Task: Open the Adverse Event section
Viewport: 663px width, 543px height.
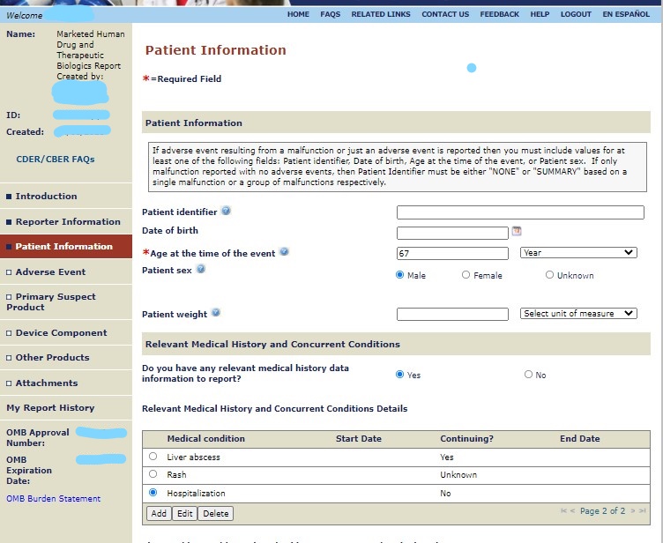Action: (x=50, y=272)
